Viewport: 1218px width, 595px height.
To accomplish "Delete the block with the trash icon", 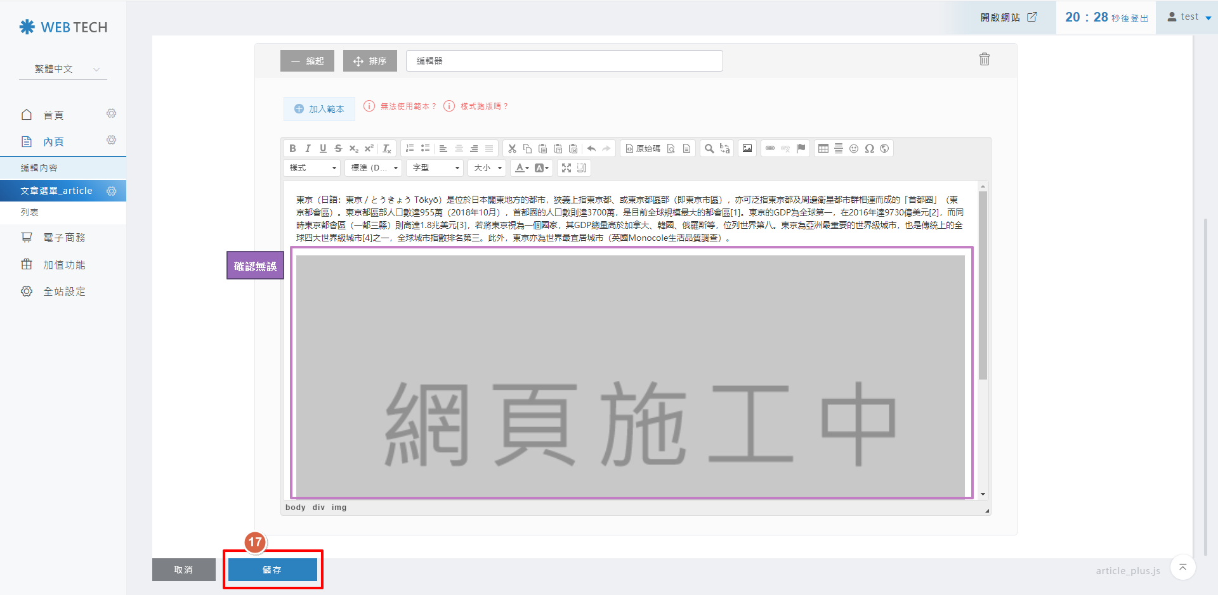I will point(984,59).
